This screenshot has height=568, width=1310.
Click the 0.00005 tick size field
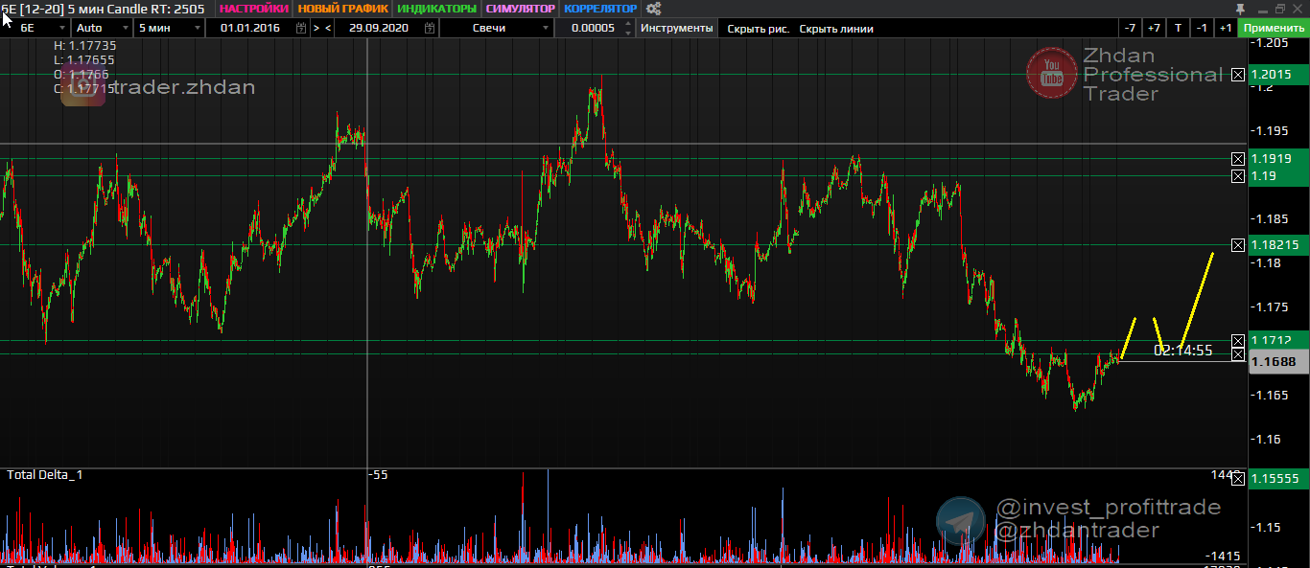[x=593, y=28]
